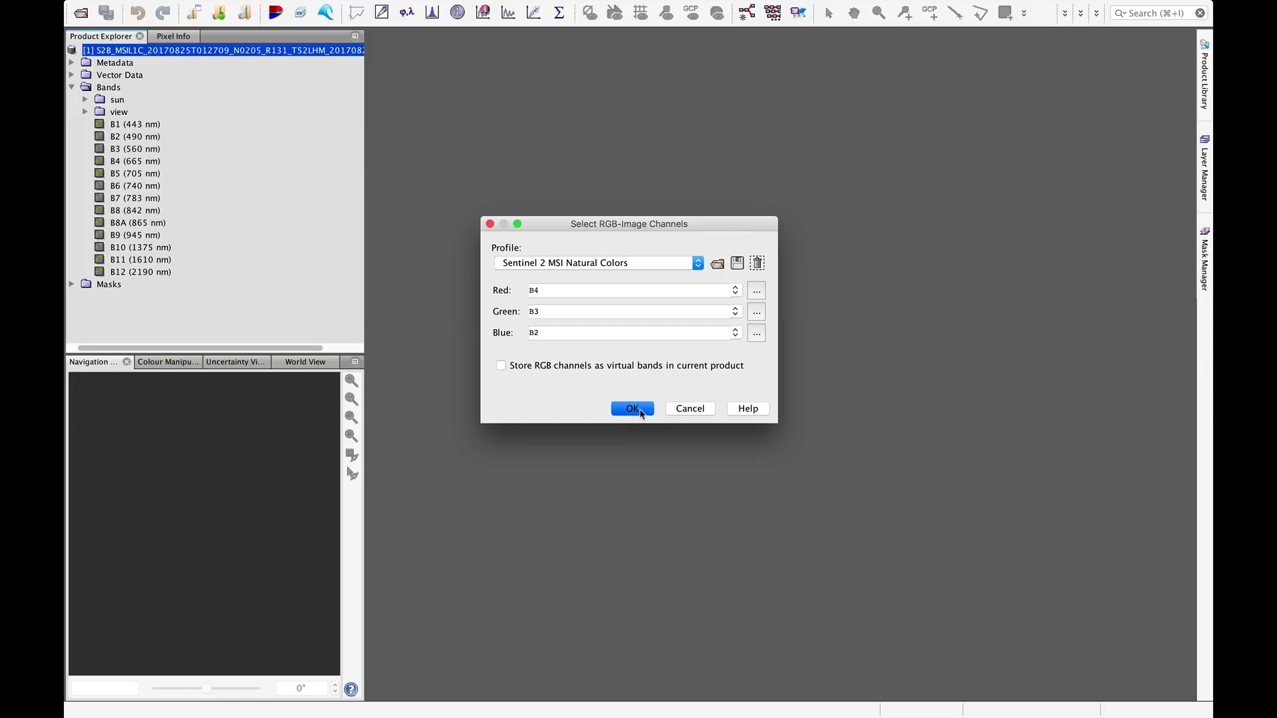Toggle Store RGB channels as virtual bands
1277x718 pixels.
pos(500,365)
